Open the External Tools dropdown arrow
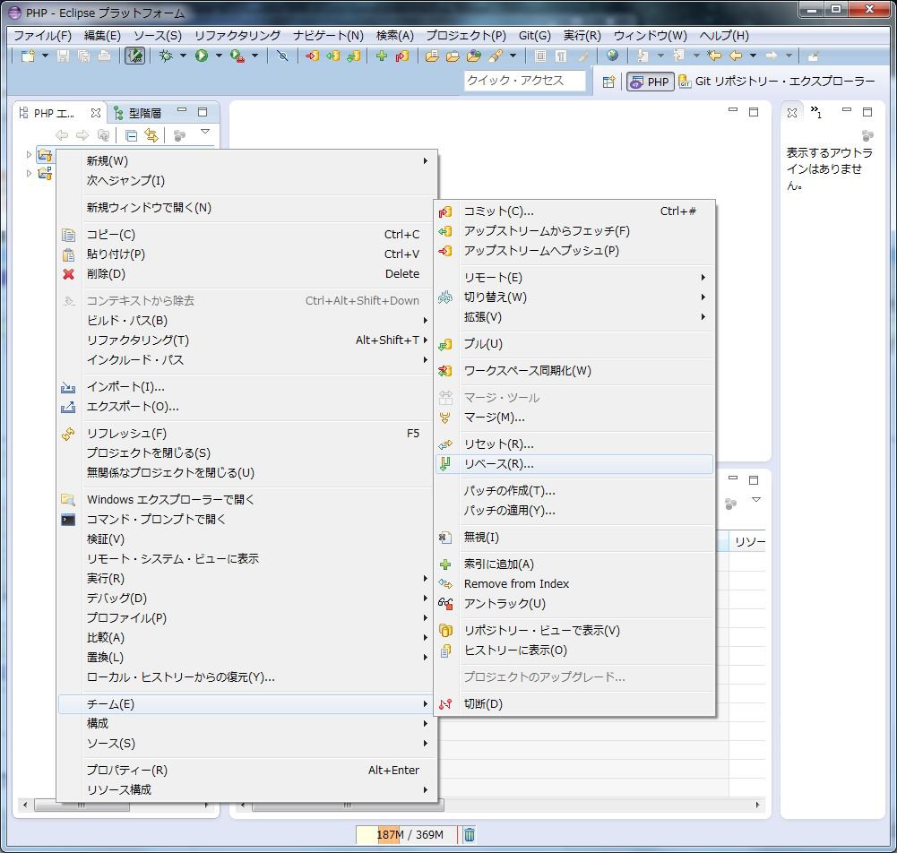 click(x=254, y=56)
